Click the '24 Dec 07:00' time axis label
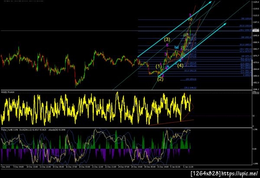260x178 pixels. (x=123, y=167)
